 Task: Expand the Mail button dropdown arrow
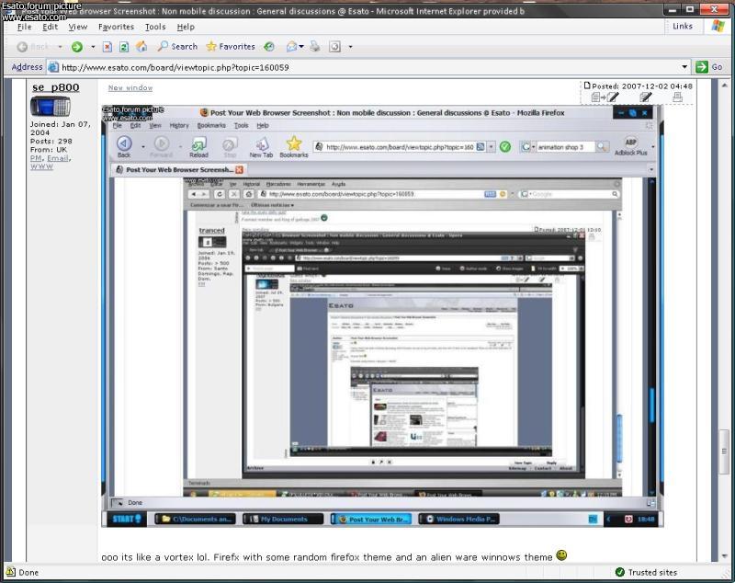[x=301, y=46]
